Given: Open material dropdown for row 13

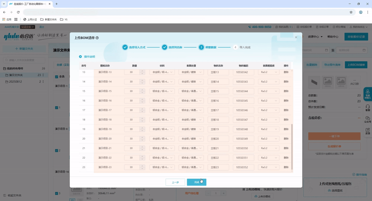Looking at the screenshot, I should [162, 72].
